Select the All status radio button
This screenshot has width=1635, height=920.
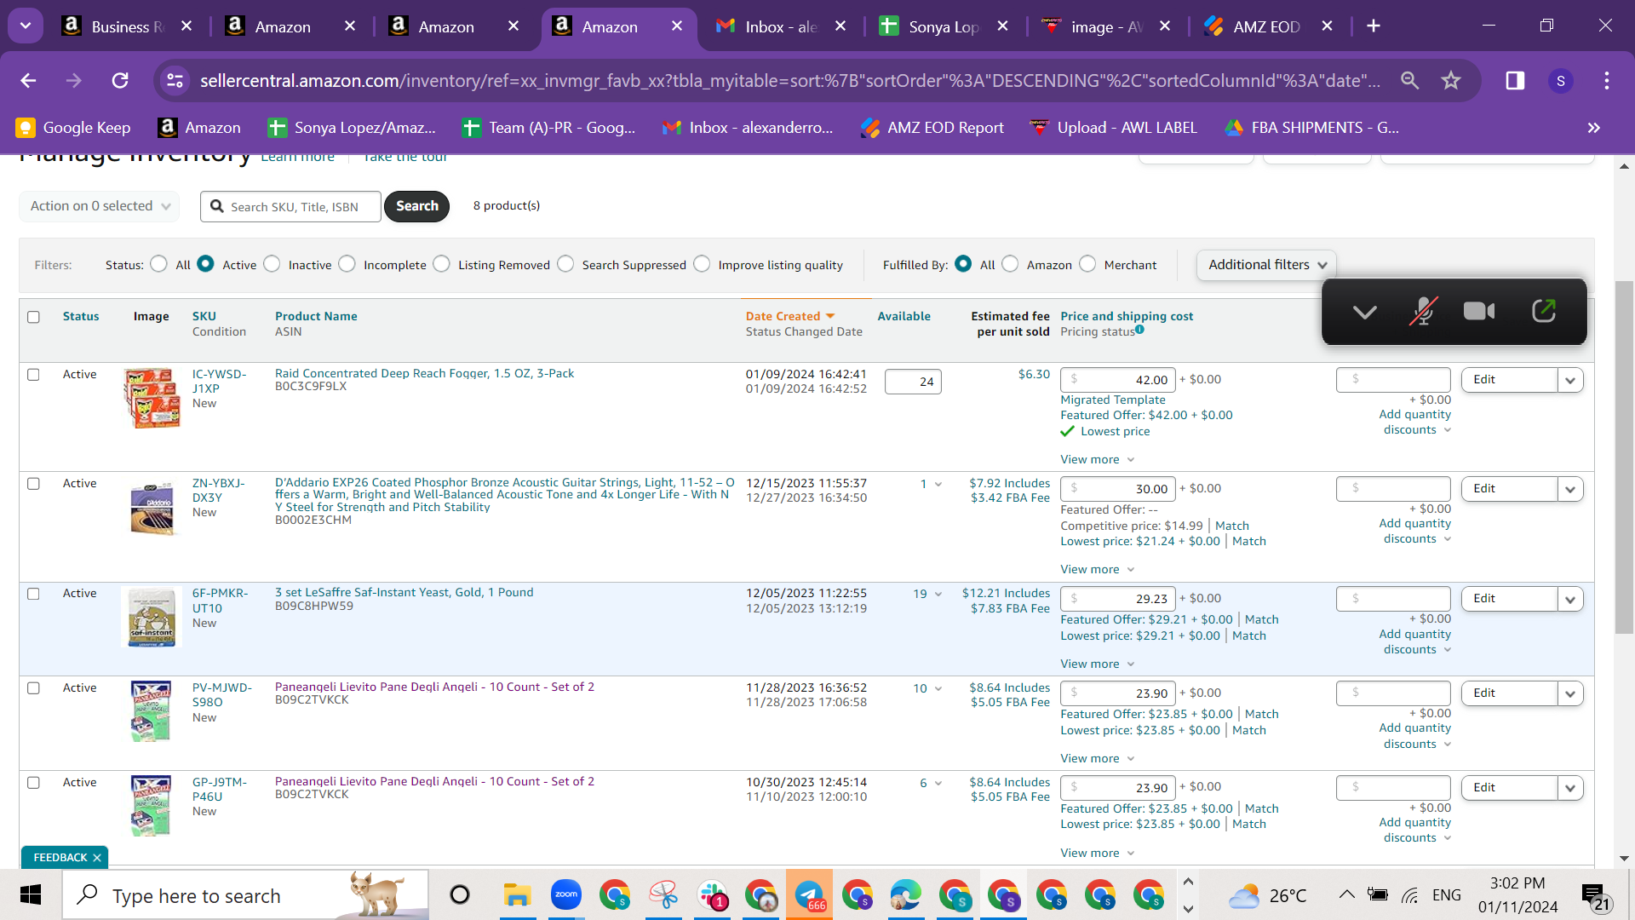point(159,264)
